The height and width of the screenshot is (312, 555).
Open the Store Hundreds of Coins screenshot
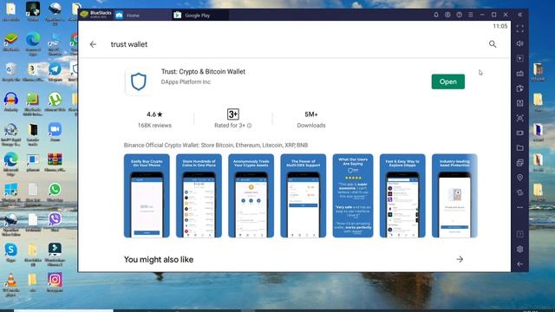point(199,196)
